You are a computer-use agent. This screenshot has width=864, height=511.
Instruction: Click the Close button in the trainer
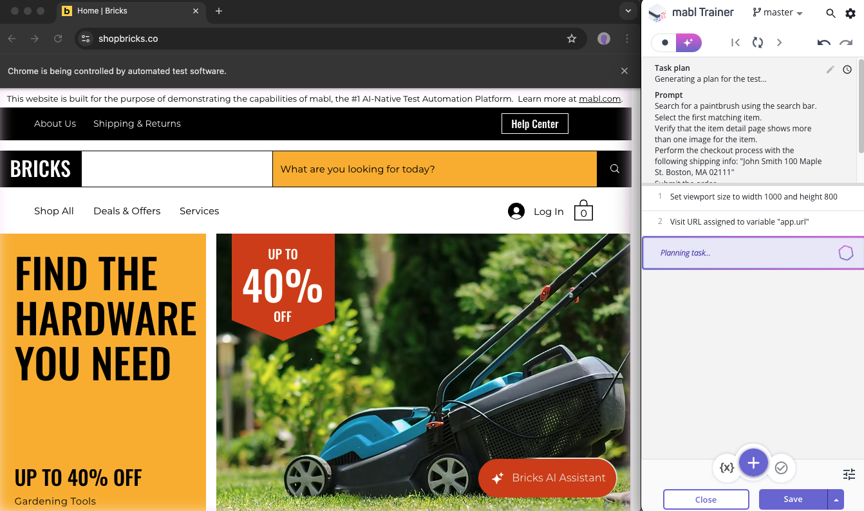tap(706, 499)
